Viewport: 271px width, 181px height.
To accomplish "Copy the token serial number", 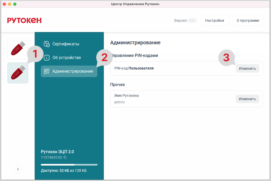I will point(65,158).
